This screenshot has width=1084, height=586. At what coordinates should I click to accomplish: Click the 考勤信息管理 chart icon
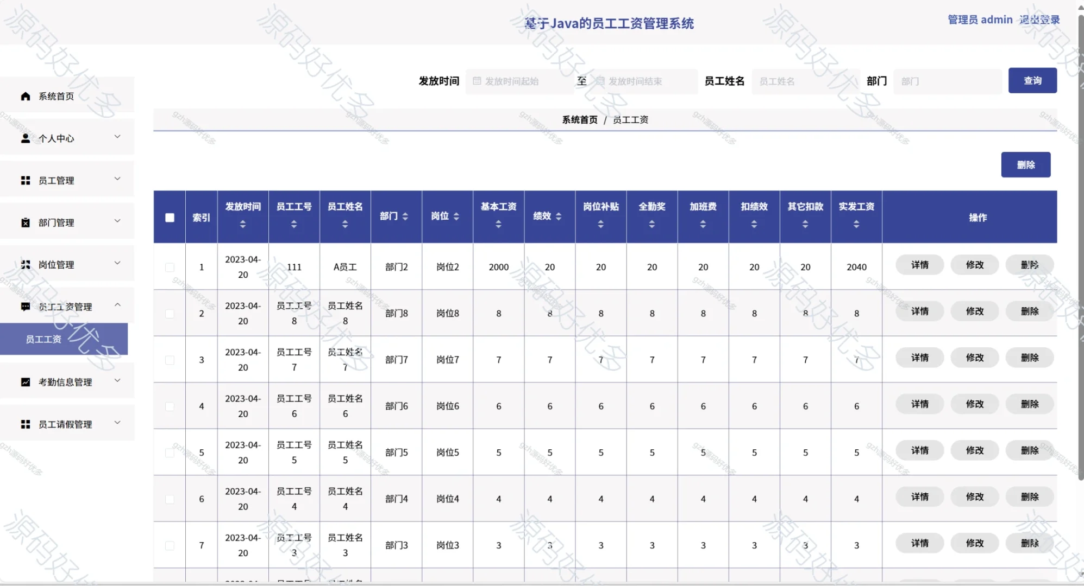(x=24, y=381)
